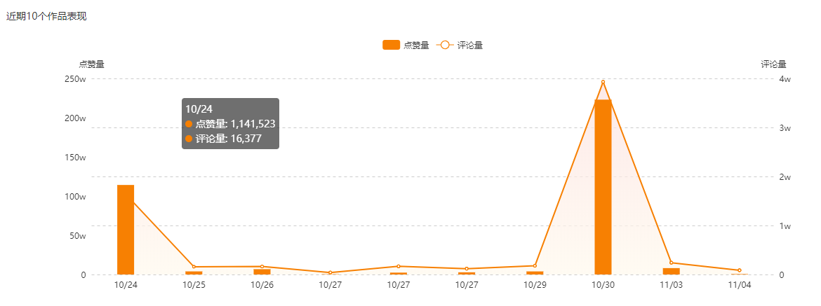Click the 10/25 comment line data point
Image resolution: width=821 pixels, height=306 pixels.
(x=194, y=267)
